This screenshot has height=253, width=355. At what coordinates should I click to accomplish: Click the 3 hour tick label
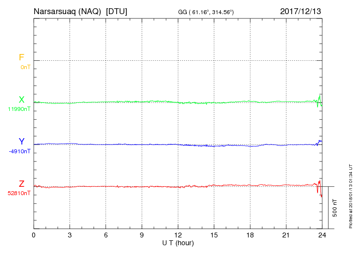click(x=70, y=235)
